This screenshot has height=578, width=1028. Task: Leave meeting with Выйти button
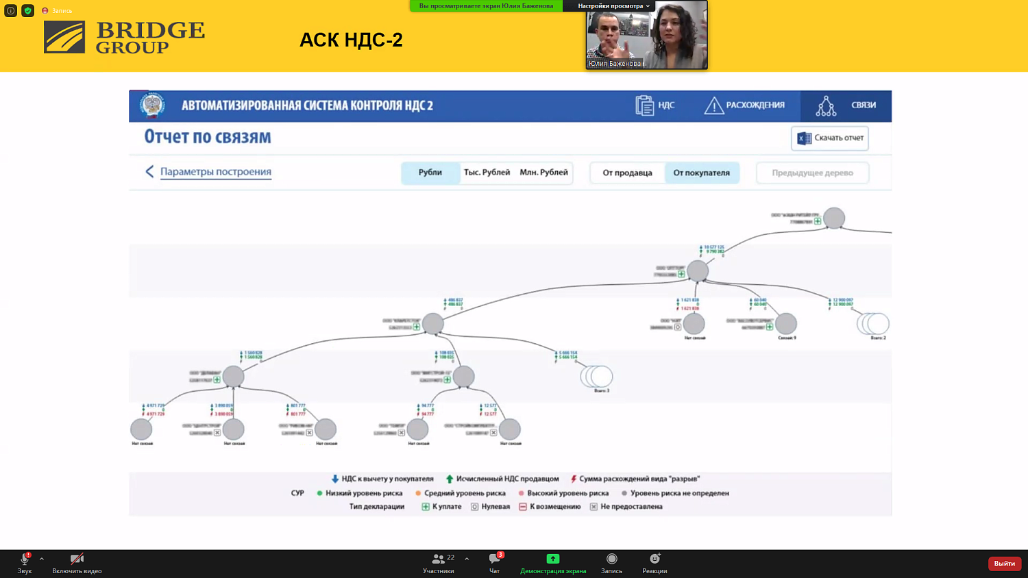tap(1004, 563)
